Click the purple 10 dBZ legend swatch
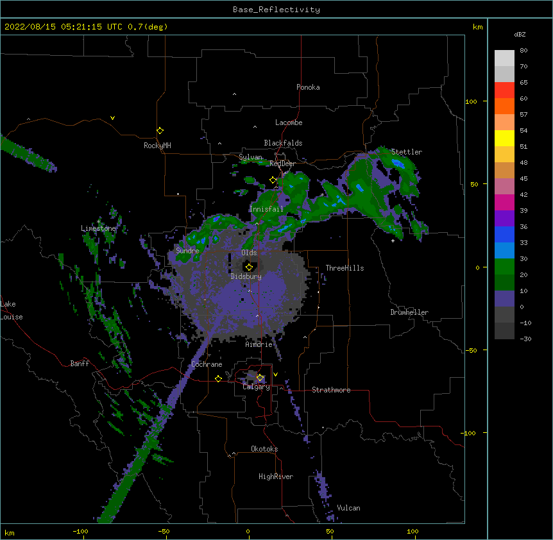The height and width of the screenshot is (540, 553). coord(504,299)
